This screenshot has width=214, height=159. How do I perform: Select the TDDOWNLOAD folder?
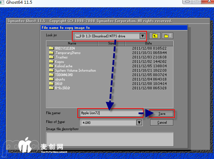[x=63, y=75]
